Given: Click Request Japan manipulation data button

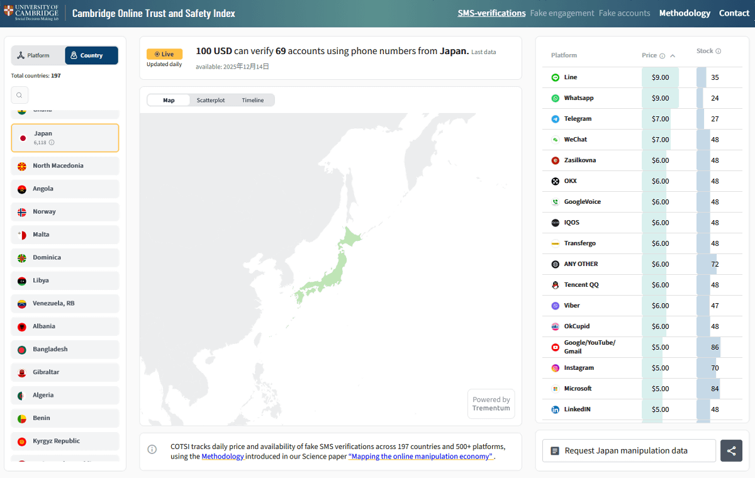Looking at the screenshot, I should (x=629, y=450).
